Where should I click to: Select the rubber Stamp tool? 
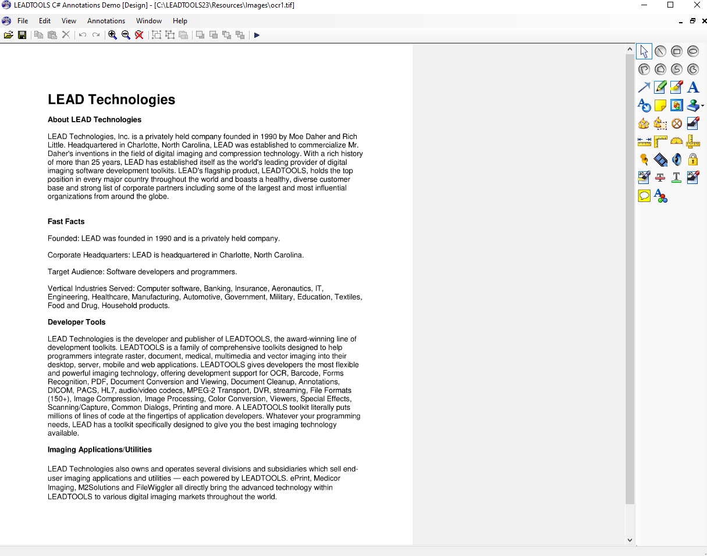click(x=692, y=105)
